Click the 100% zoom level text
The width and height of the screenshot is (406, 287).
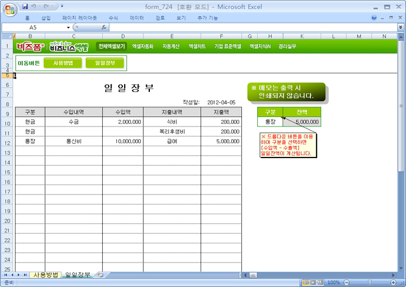334,282
